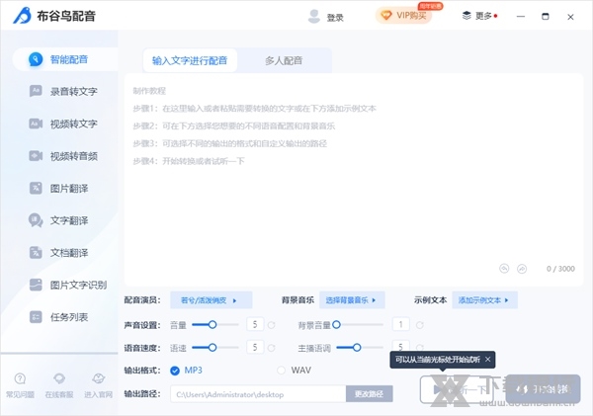The image size is (593, 416).
Task: Click the 开始转换 button
Action: [x=543, y=388]
